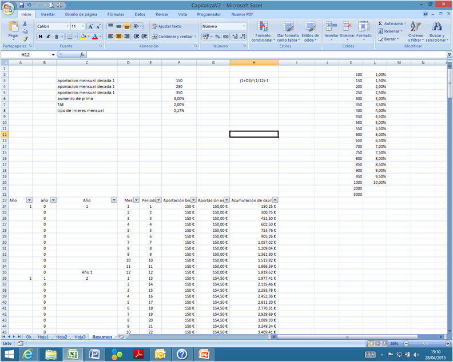
Task: Open Adobe Acrobat from the taskbar
Action: (x=139, y=354)
